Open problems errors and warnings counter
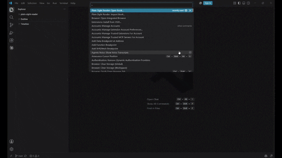 click(x=34, y=156)
